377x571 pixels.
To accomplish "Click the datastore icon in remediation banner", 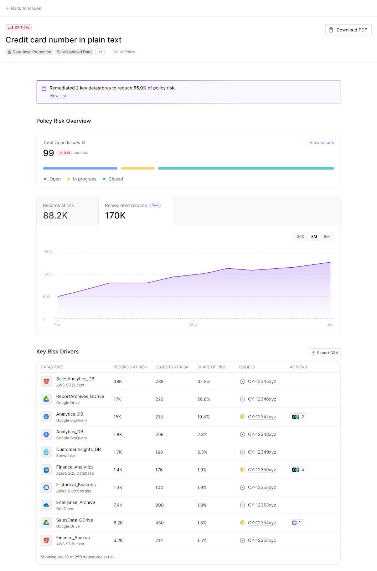I will click(x=44, y=88).
